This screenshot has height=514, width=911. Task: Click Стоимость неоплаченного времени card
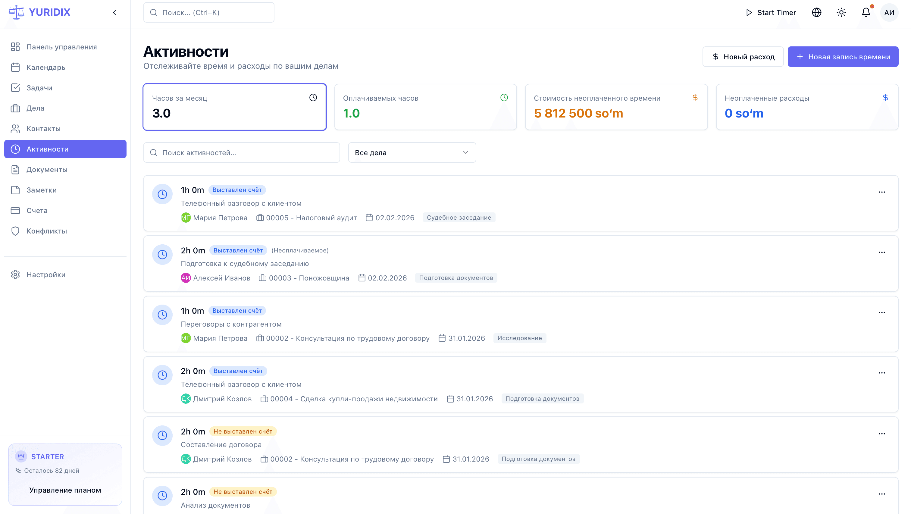click(616, 107)
